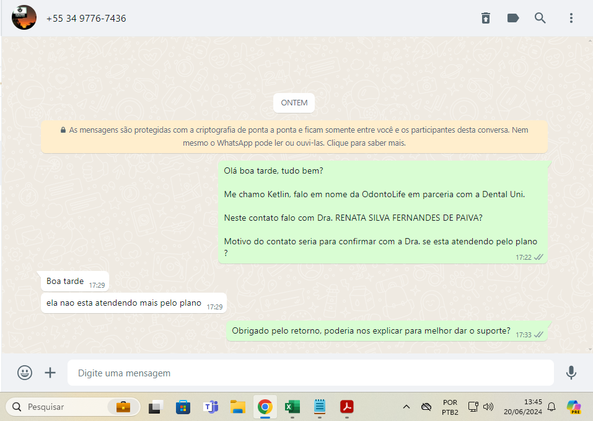Click briefcase search highlight icon in taskbar
Screen dimensions: 593x421
[x=123, y=407]
